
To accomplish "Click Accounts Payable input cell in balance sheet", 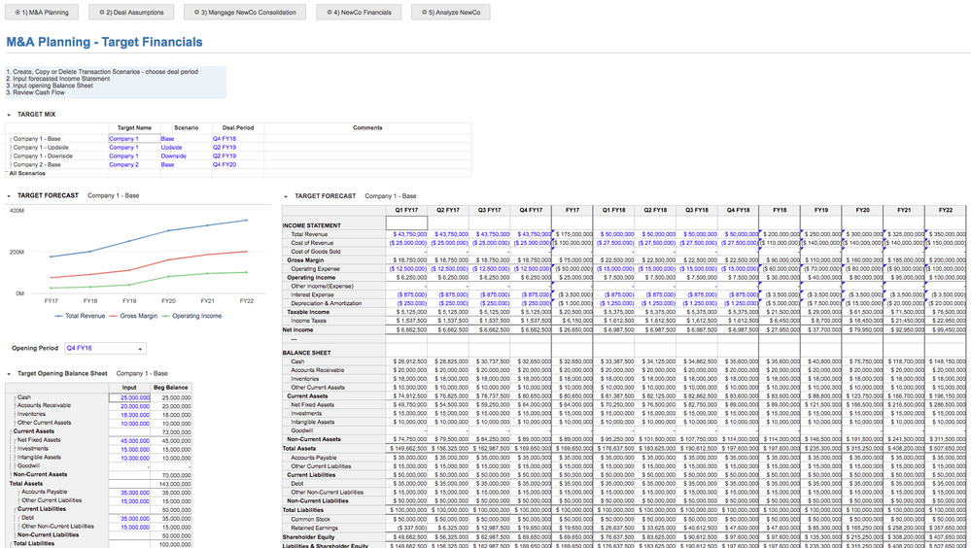I will (x=129, y=492).
